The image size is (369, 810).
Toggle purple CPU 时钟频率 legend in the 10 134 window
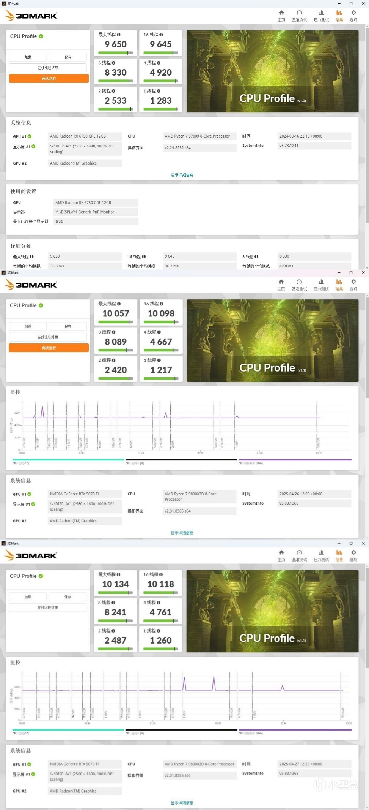(295, 732)
